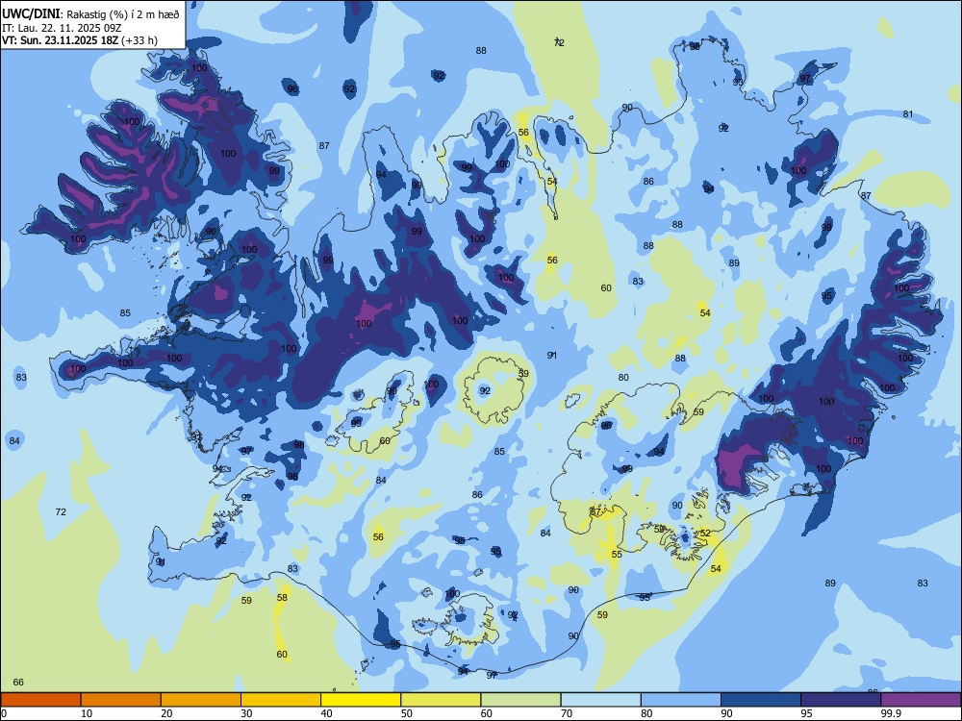Image resolution: width=962 pixels, height=721 pixels.
Task: Pick the yellow-green 50–60 legend swatch
Action: click(442, 700)
